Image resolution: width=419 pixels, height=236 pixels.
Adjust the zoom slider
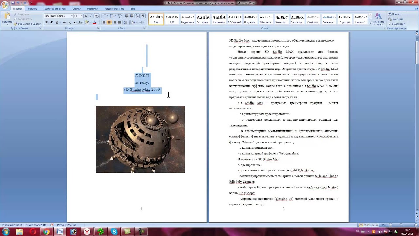click(401, 225)
